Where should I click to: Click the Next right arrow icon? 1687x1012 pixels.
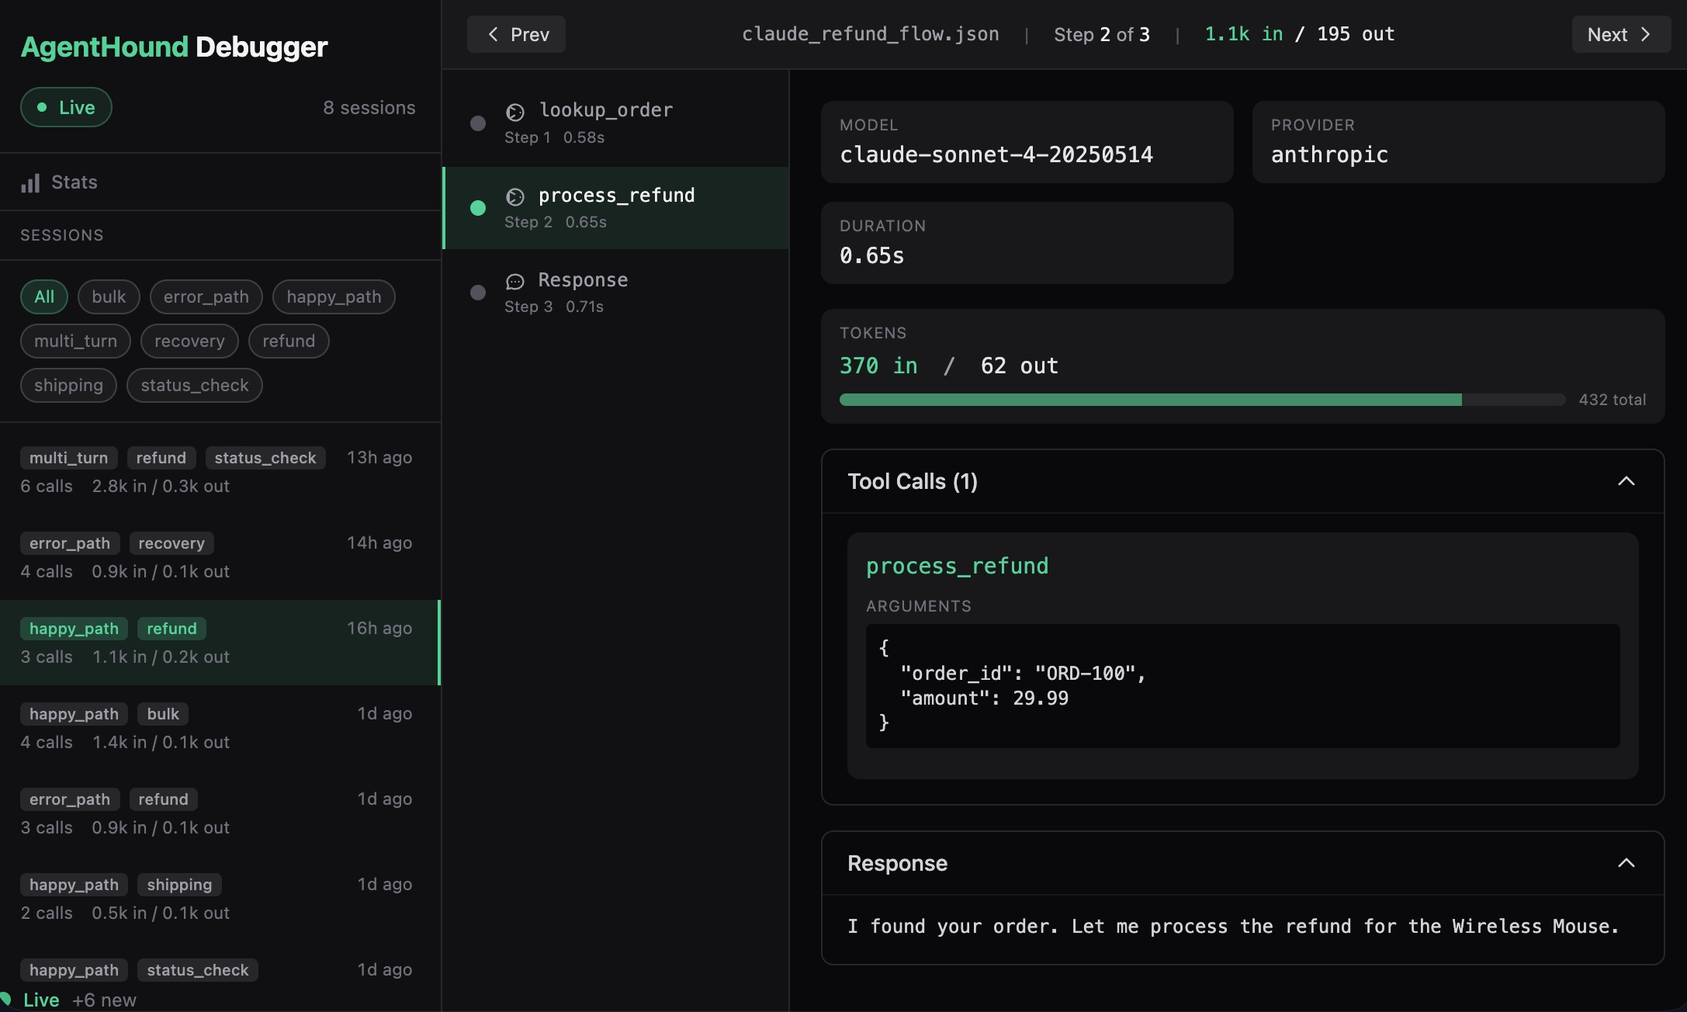pyautogui.click(x=1645, y=34)
